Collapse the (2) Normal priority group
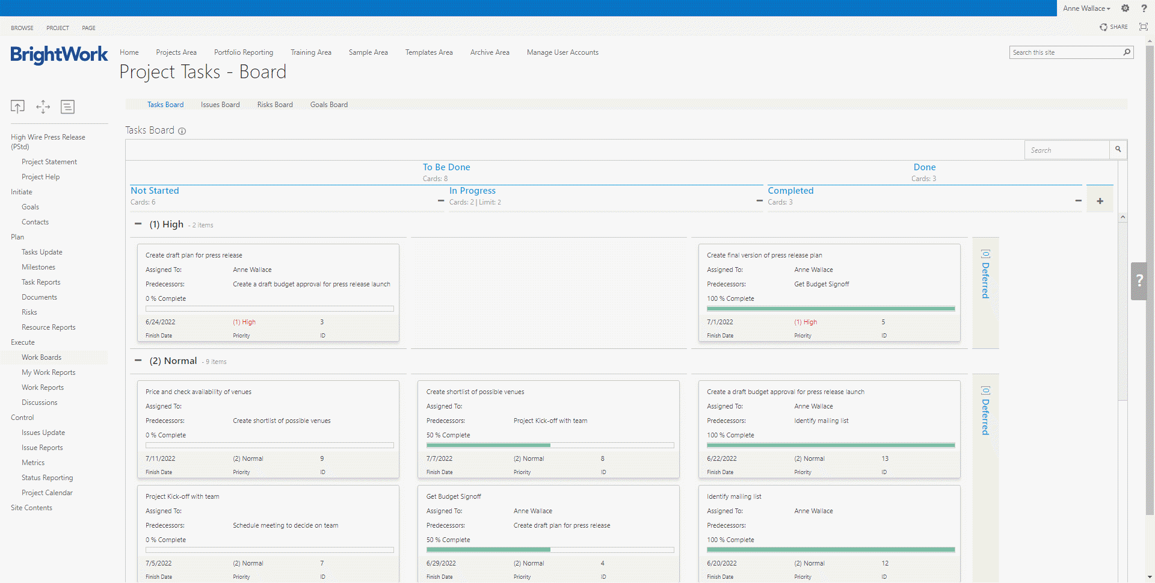Screen dimensions: 1155x583 click(x=138, y=360)
